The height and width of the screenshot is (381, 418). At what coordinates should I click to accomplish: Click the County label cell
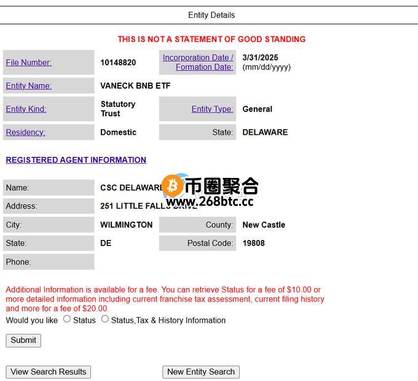click(197, 225)
